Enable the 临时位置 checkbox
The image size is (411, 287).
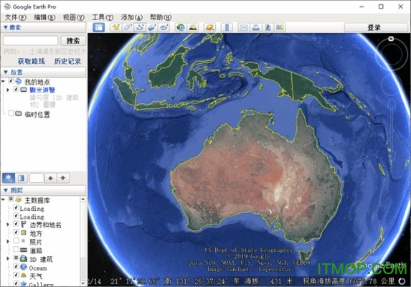click(11, 113)
